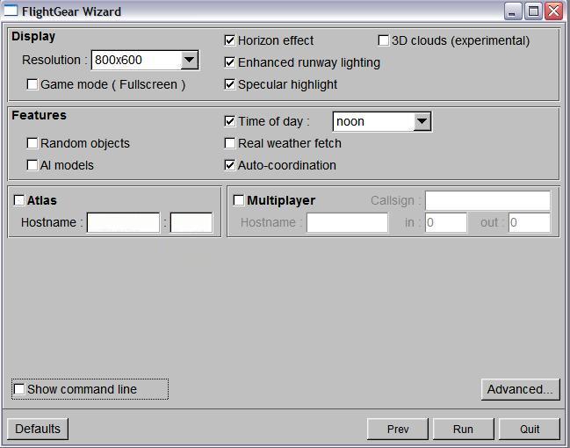Click the Multiplayer out port field
Screen dimensions: 570x448
coord(530,222)
